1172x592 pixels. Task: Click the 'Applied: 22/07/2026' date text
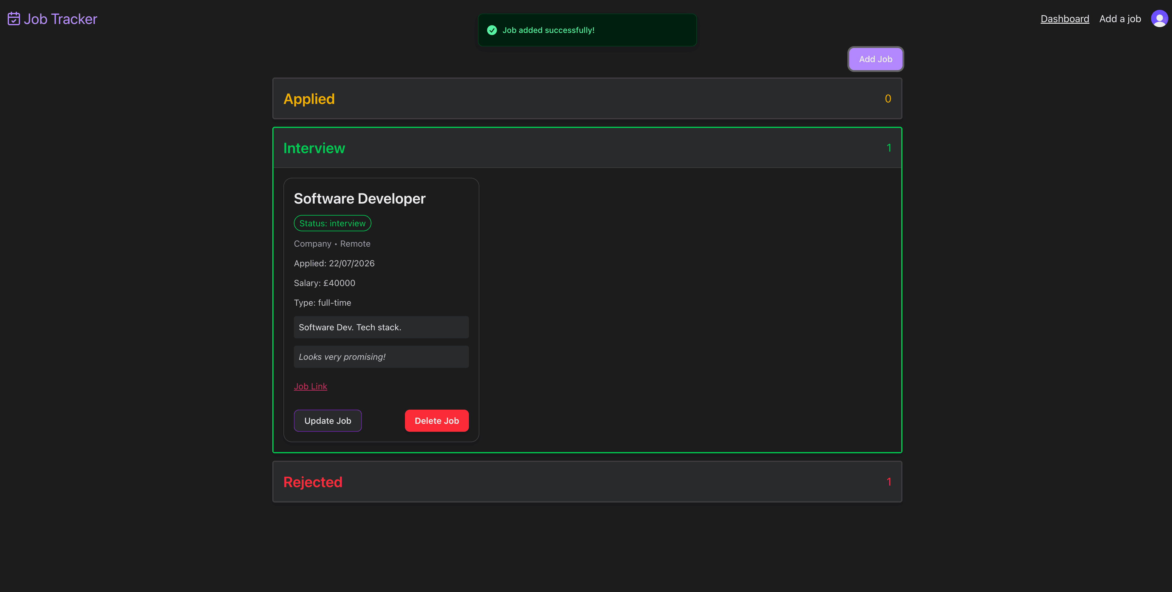334,263
